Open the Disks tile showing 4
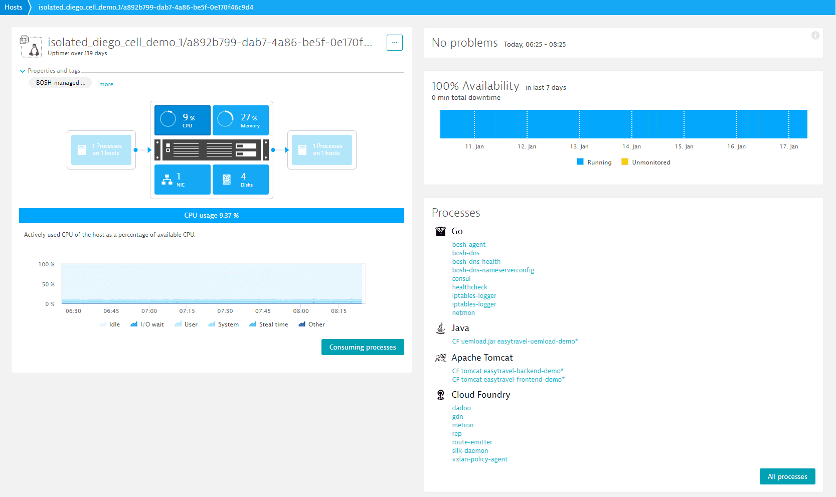 tap(241, 180)
